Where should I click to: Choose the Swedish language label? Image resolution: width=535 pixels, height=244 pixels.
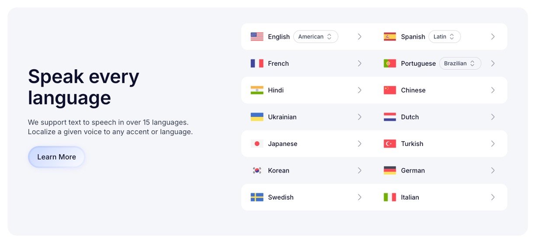[x=281, y=197]
